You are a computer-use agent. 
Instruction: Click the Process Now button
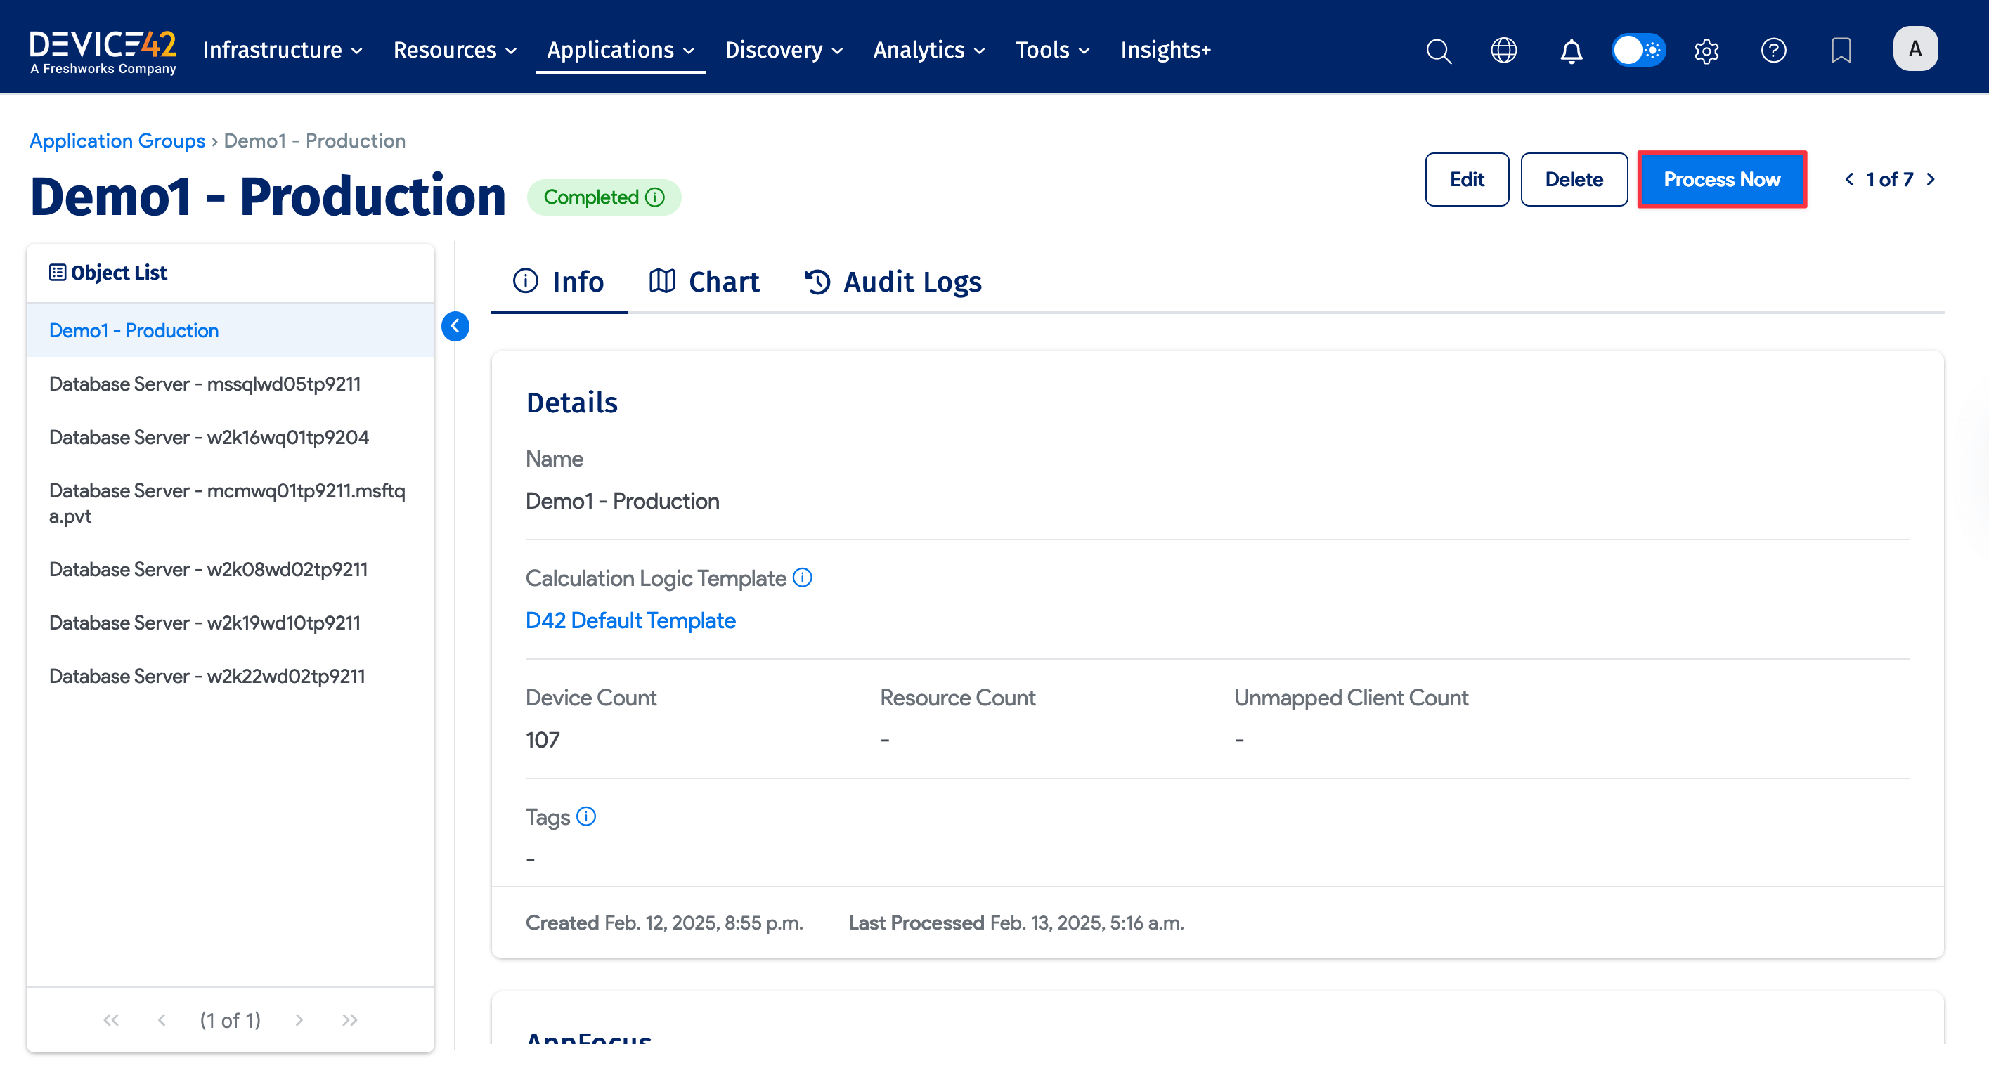coord(1722,179)
